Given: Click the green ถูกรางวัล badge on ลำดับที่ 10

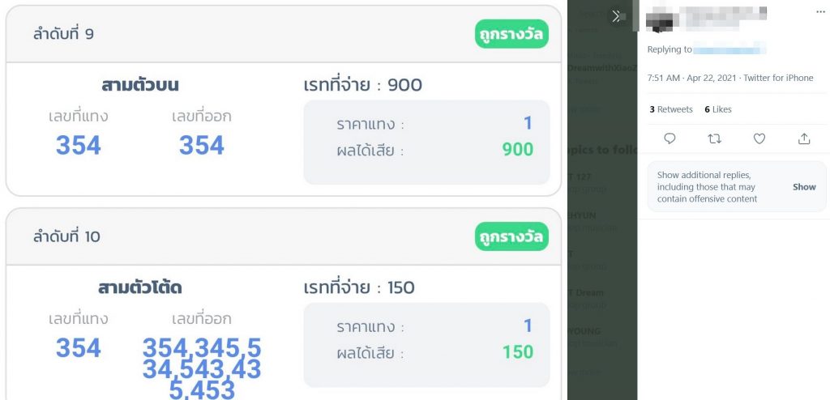Looking at the screenshot, I should [511, 236].
